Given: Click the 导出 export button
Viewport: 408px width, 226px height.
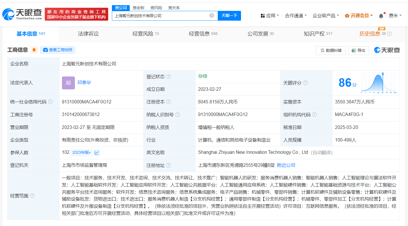Looking at the screenshot, I should (358, 50).
